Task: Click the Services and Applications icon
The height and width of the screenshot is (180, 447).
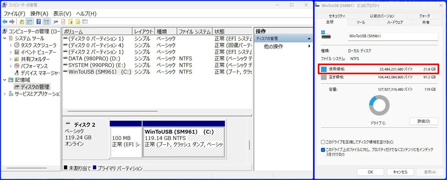Action: pos(11,93)
